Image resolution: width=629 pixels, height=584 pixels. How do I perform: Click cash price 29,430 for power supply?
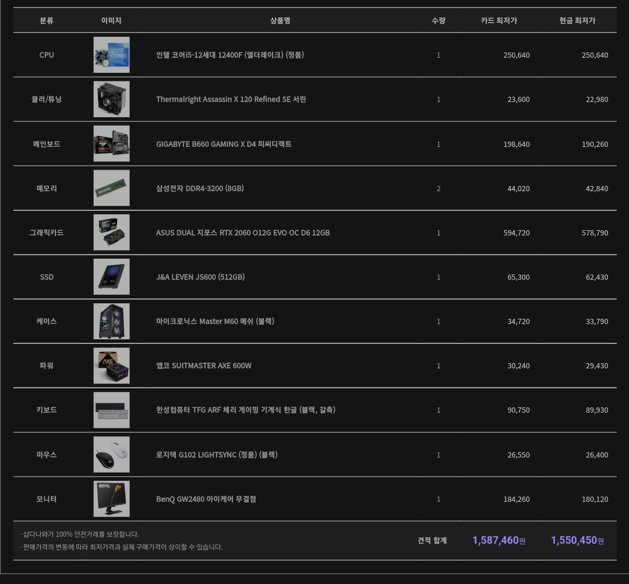click(x=597, y=366)
